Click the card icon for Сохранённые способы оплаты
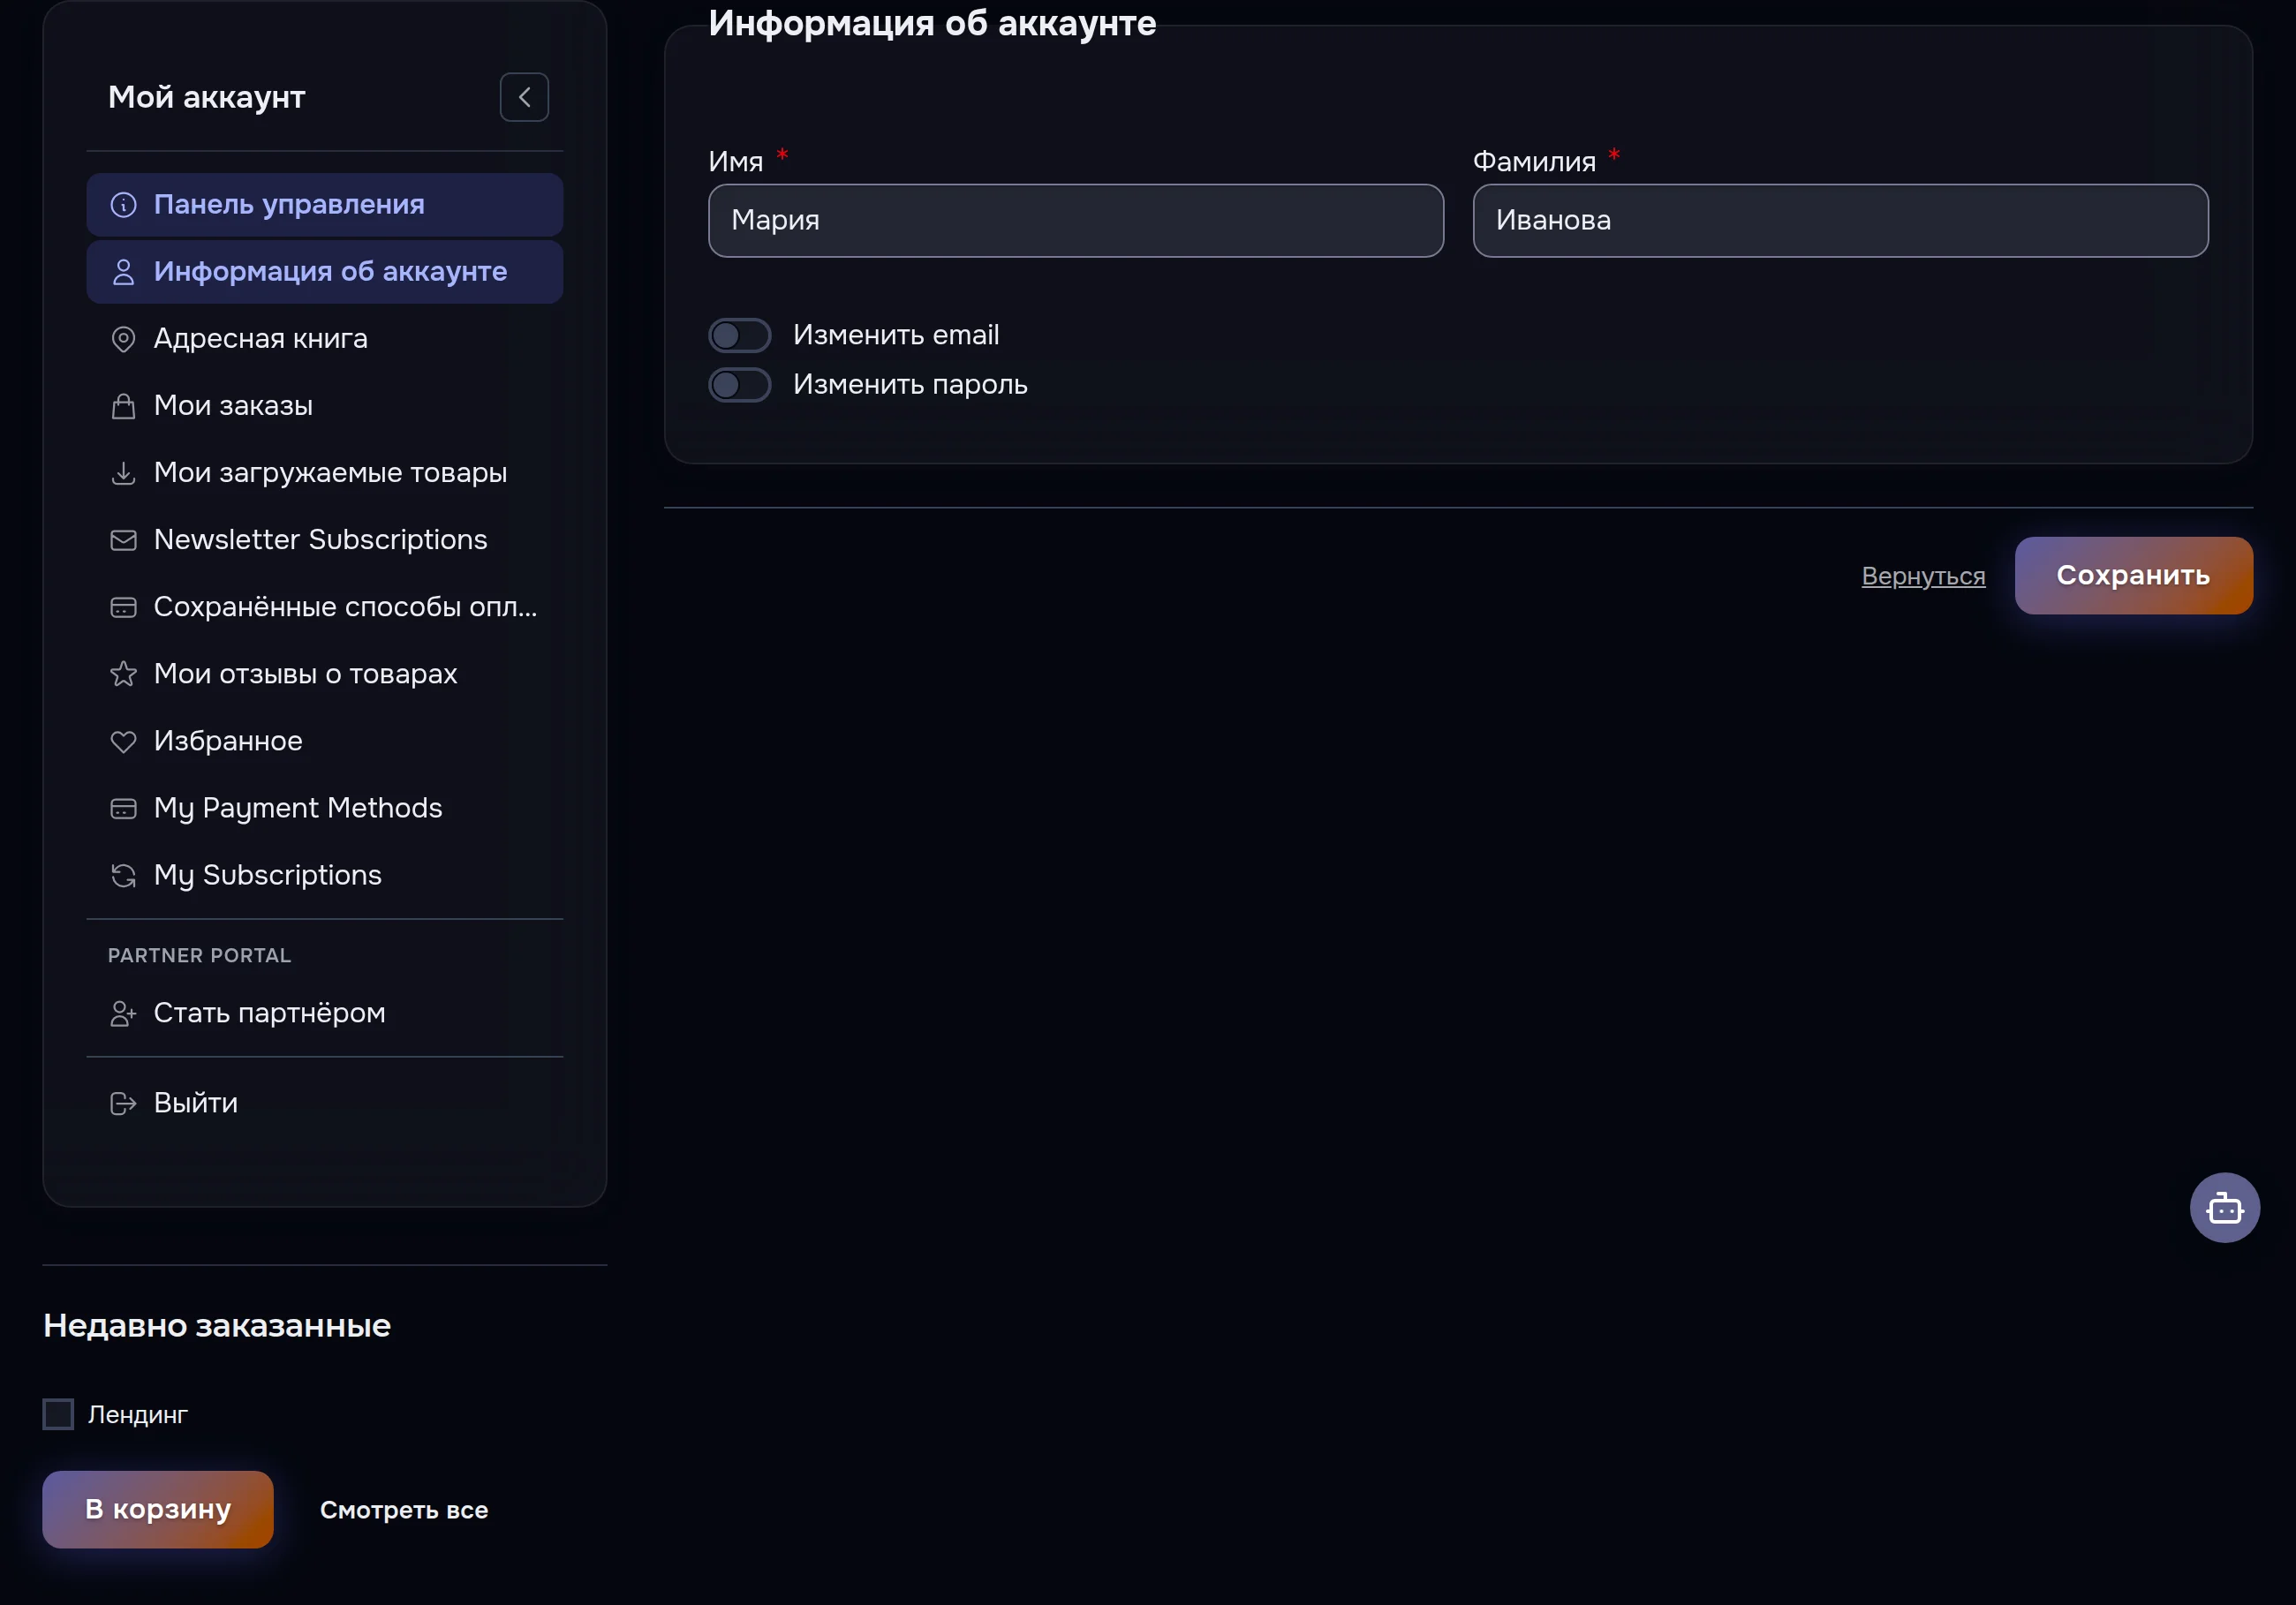The width and height of the screenshot is (2296, 1605). [x=123, y=607]
